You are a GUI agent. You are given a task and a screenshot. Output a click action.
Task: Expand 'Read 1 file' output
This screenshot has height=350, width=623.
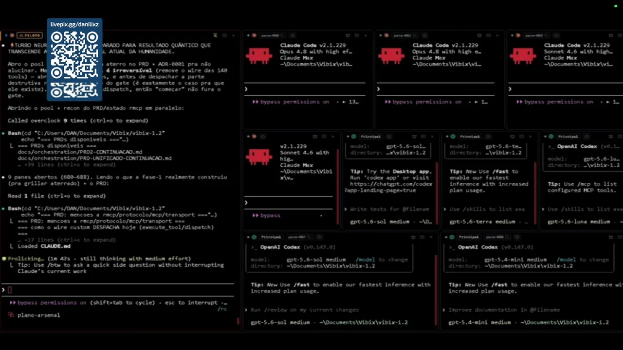click(x=56, y=196)
